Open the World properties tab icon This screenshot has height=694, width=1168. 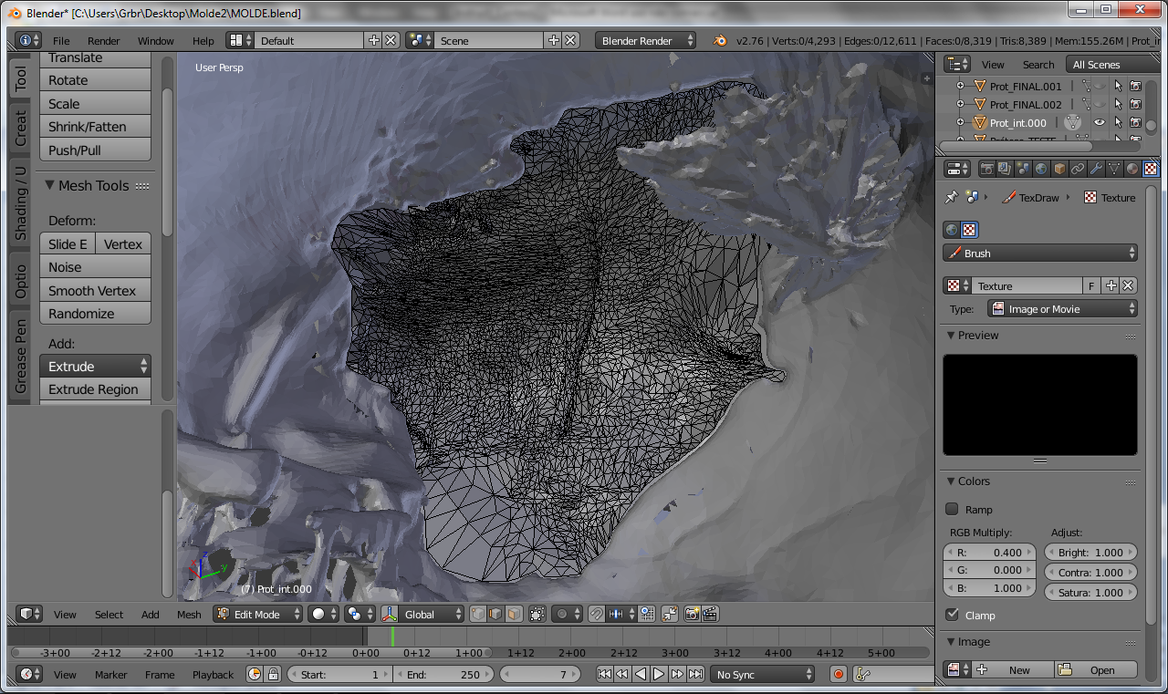click(x=1041, y=169)
